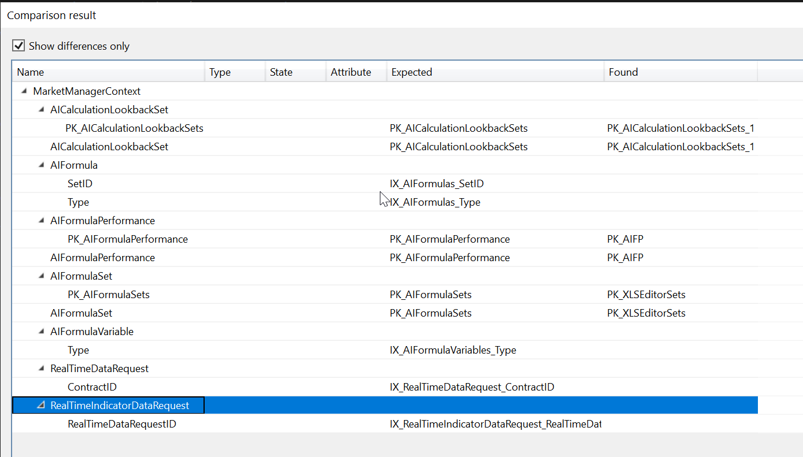Collapse the RealTimeDataRequest node
The height and width of the screenshot is (457, 803).
(x=40, y=368)
